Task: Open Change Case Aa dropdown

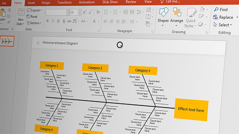Action: [x=84, y=21]
